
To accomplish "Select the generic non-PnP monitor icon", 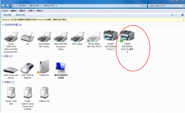I will pyautogui.click(x=61, y=68).
